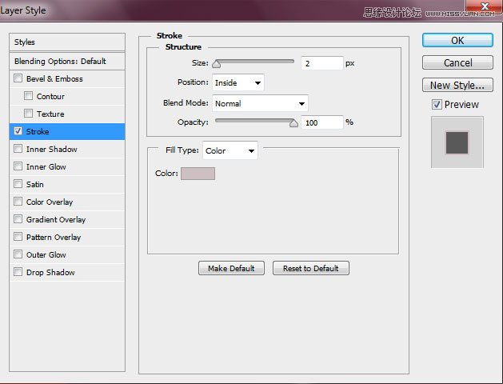Enable the Drop Shadow checkbox
This screenshot has width=503, height=384.
pyautogui.click(x=18, y=272)
